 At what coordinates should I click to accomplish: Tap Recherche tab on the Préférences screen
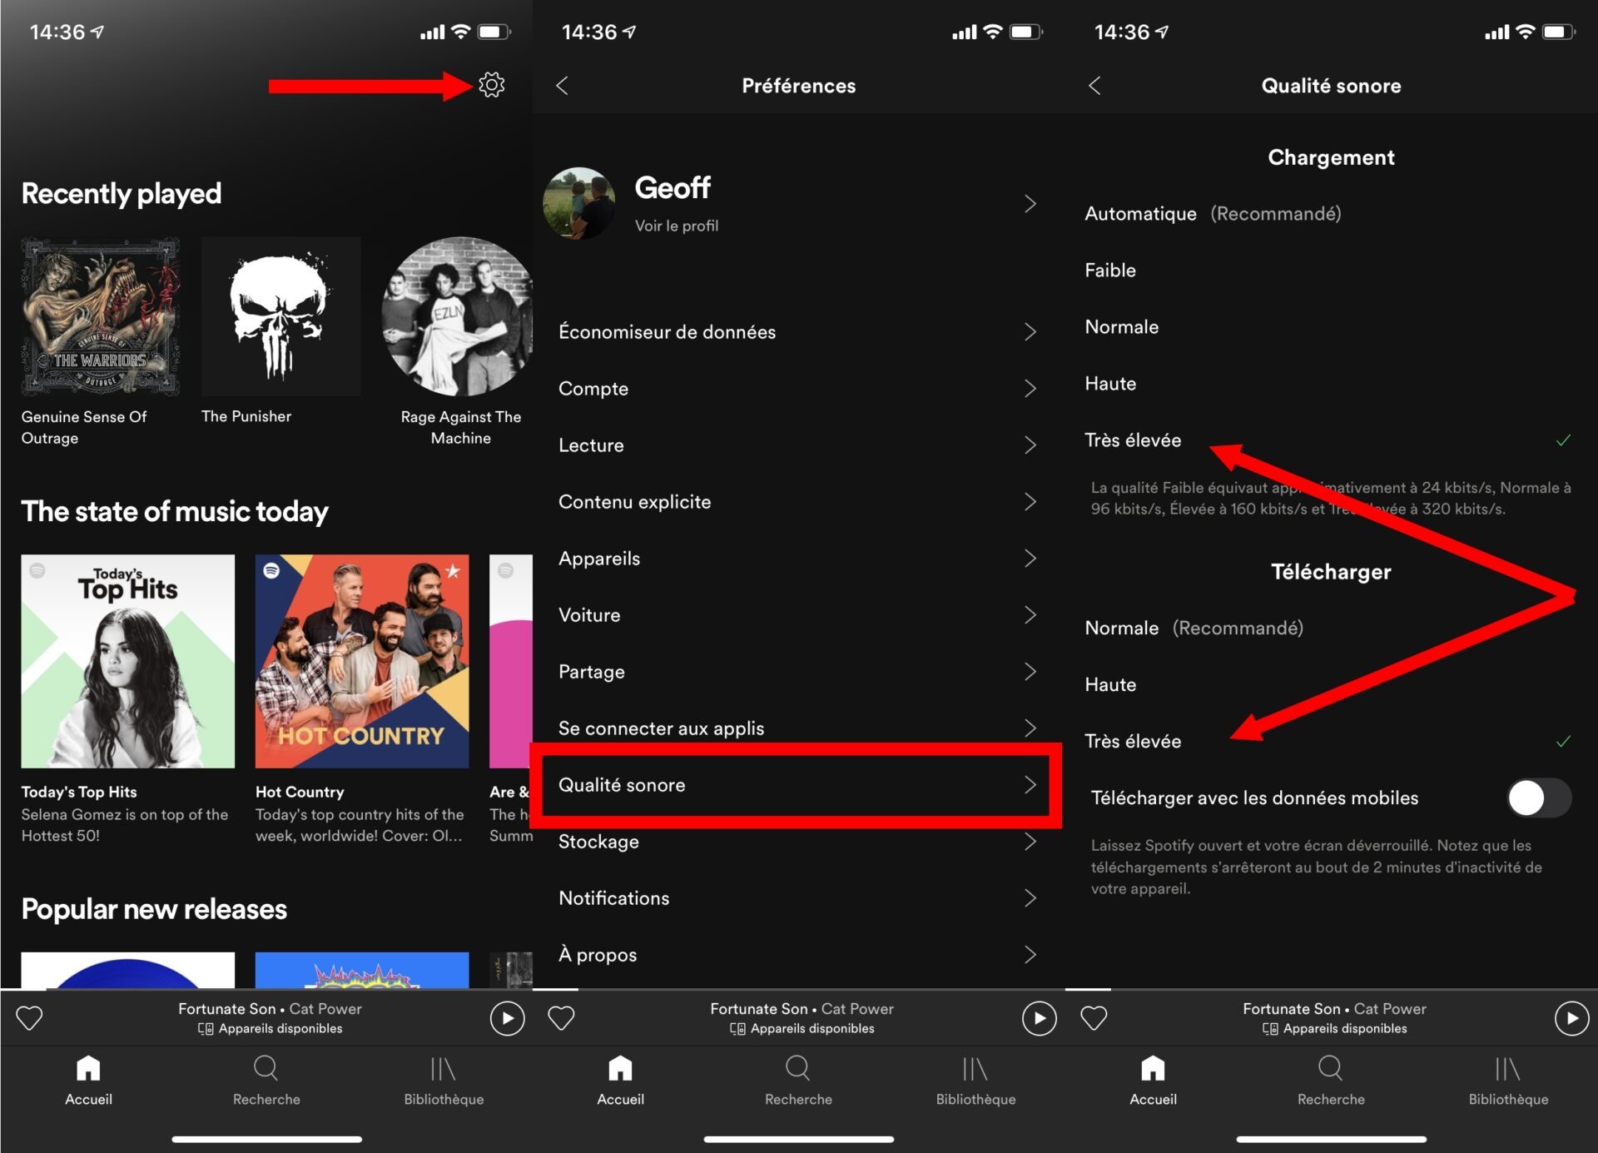click(x=798, y=1081)
